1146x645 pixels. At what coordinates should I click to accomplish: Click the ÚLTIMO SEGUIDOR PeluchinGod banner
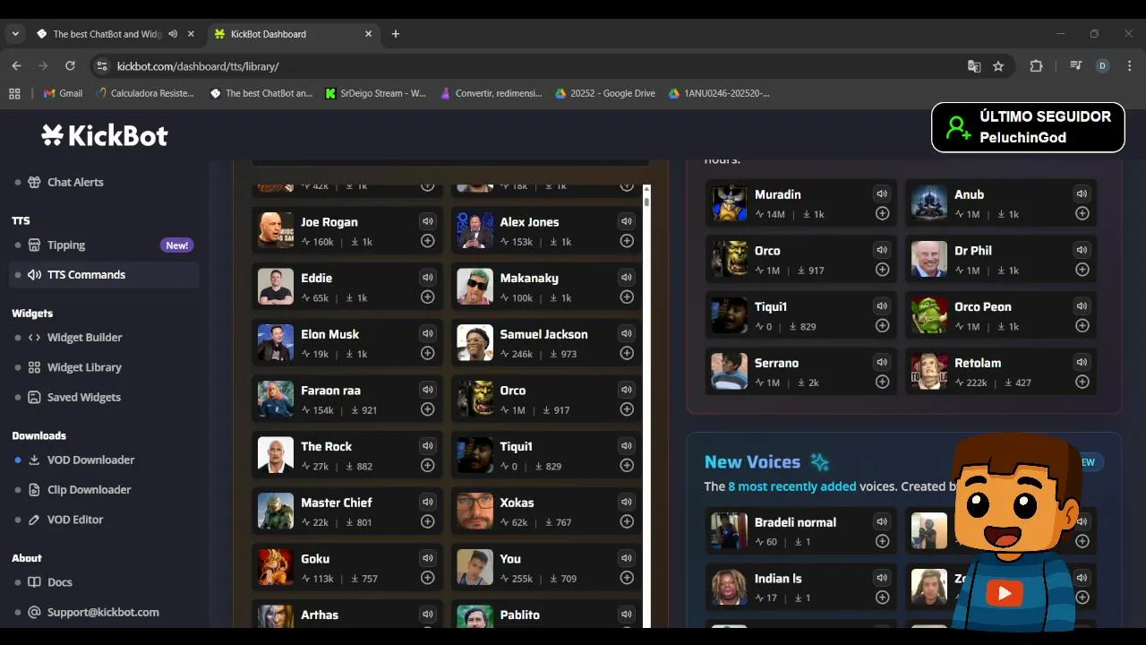pos(1028,127)
